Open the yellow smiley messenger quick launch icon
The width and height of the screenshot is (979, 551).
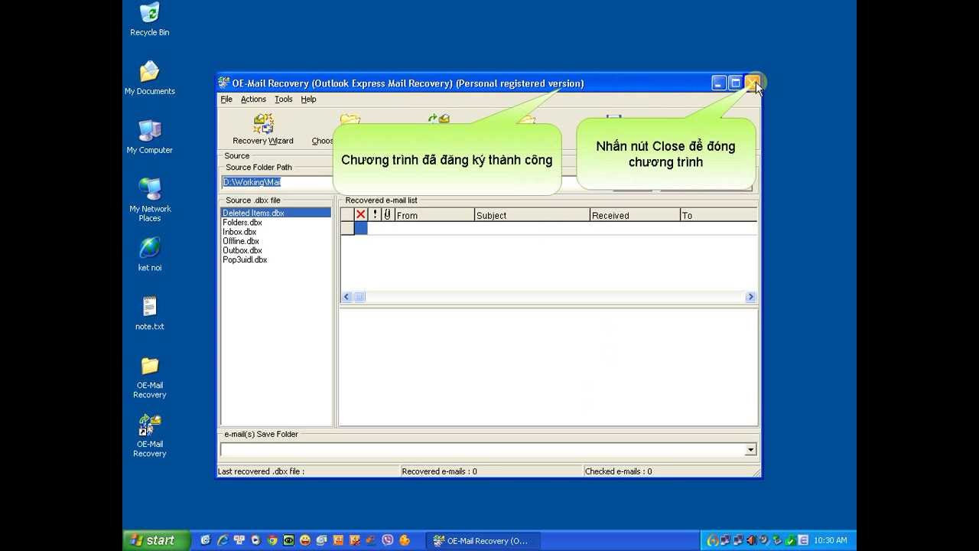click(x=305, y=540)
